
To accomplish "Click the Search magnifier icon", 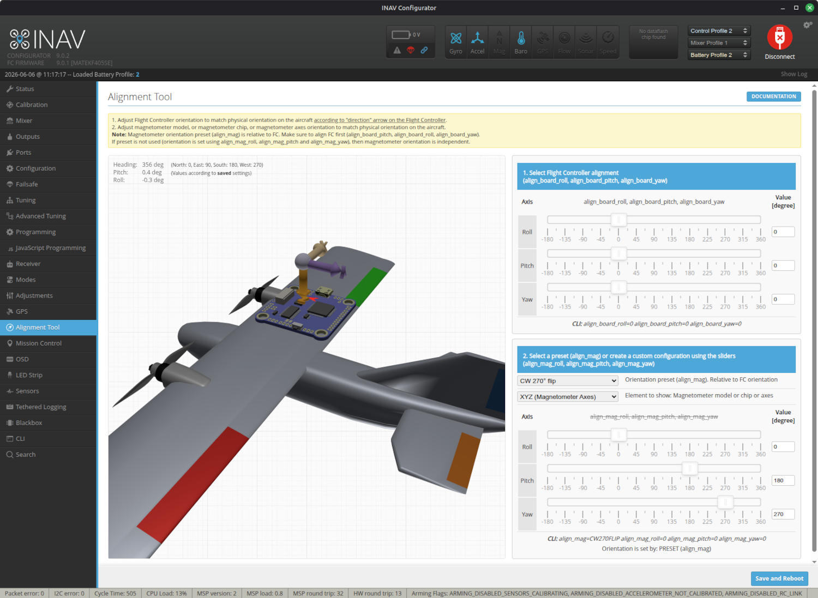I will click(10, 455).
